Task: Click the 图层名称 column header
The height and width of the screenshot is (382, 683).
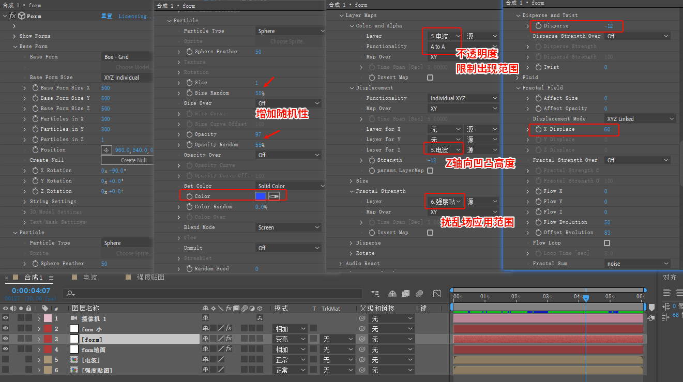Action: click(x=85, y=309)
